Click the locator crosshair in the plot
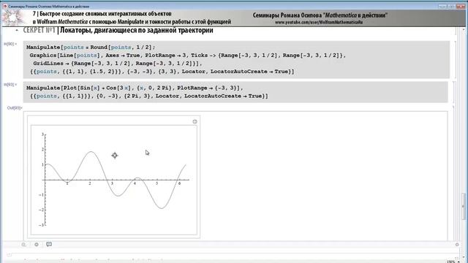Image resolution: width=468 pixels, height=263 pixels. 115,156
